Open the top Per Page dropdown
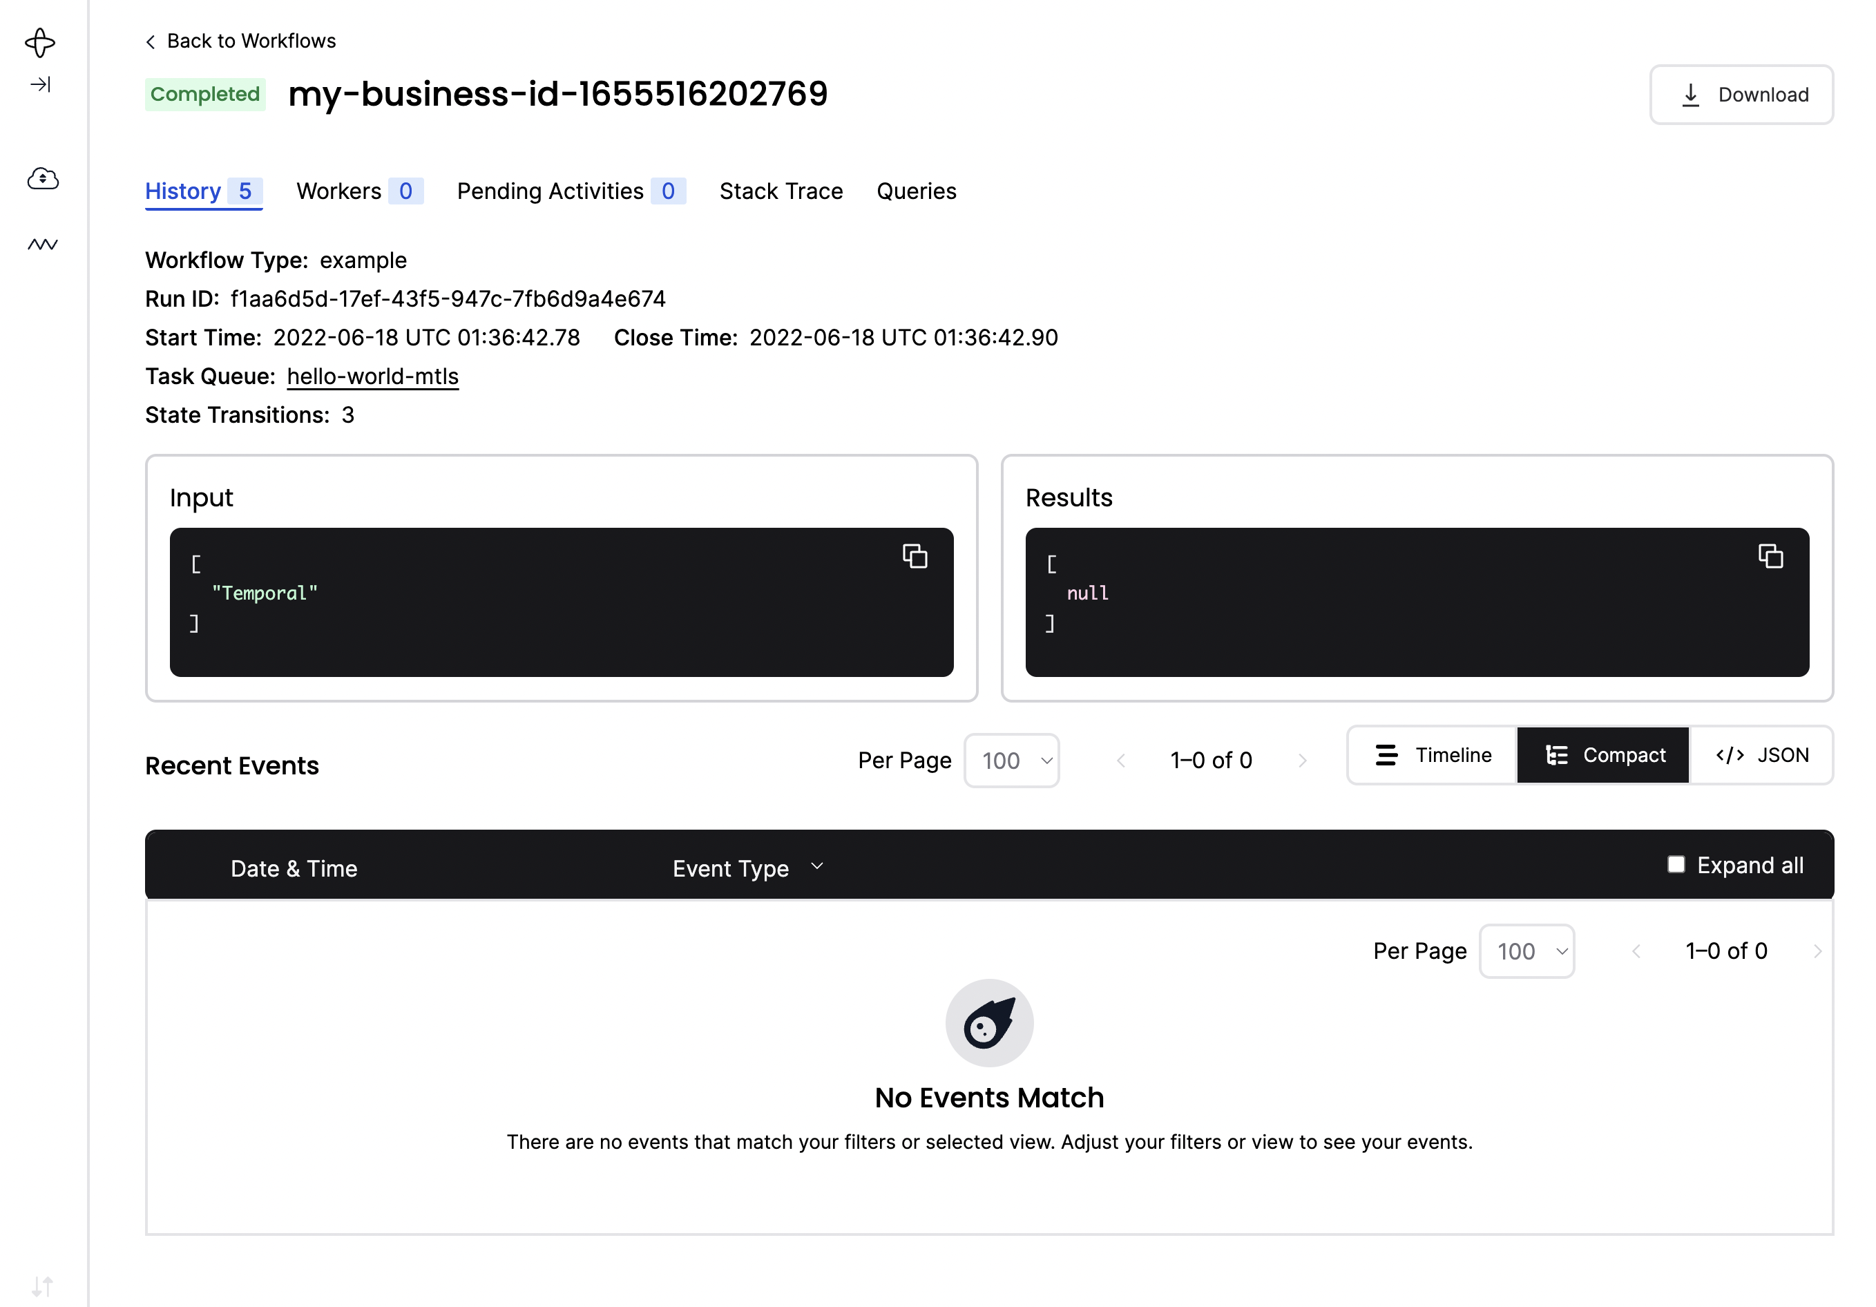The image size is (1876, 1307). pyautogui.click(x=1011, y=760)
